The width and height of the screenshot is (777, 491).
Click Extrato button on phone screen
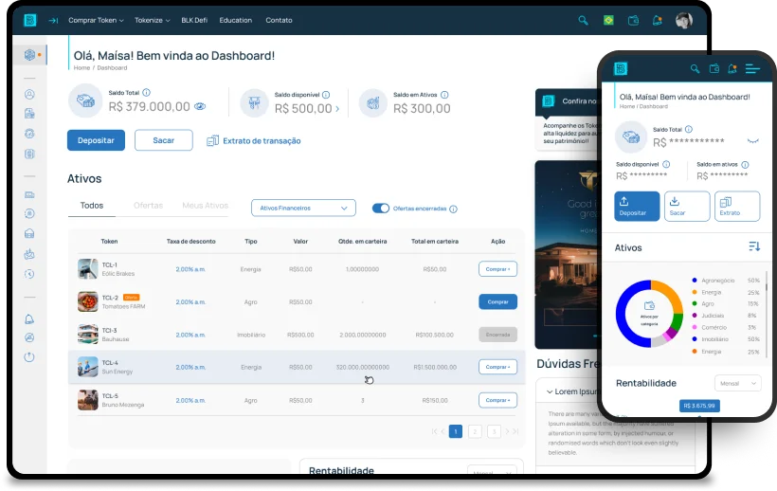point(737,206)
